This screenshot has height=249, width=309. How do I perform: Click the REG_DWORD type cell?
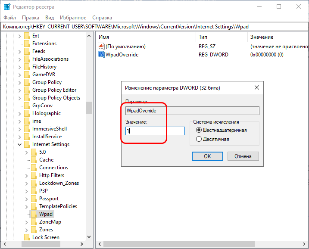pyautogui.click(x=213, y=55)
